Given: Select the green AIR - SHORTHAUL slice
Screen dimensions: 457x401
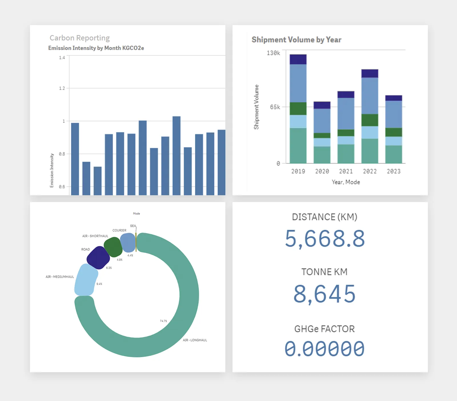Looking at the screenshot, I should tap(113, 247).
